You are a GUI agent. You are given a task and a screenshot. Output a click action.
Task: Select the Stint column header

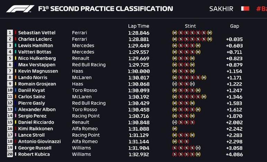190,26
